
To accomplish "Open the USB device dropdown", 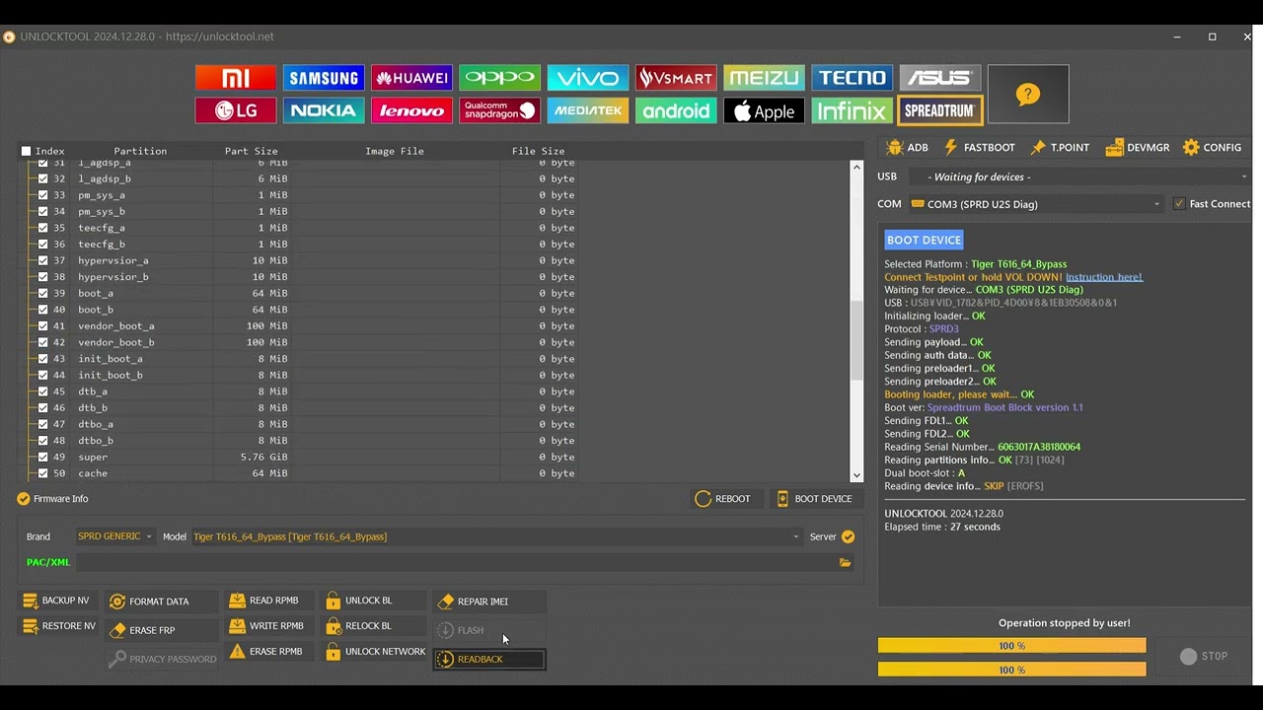I will (1079, 177).
